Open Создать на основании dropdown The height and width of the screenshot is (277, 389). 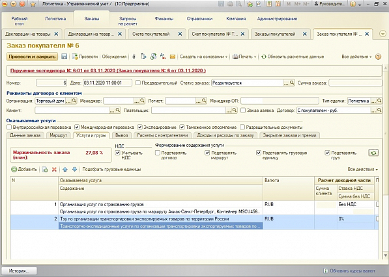pyautogui.click(x=203, y=57)
